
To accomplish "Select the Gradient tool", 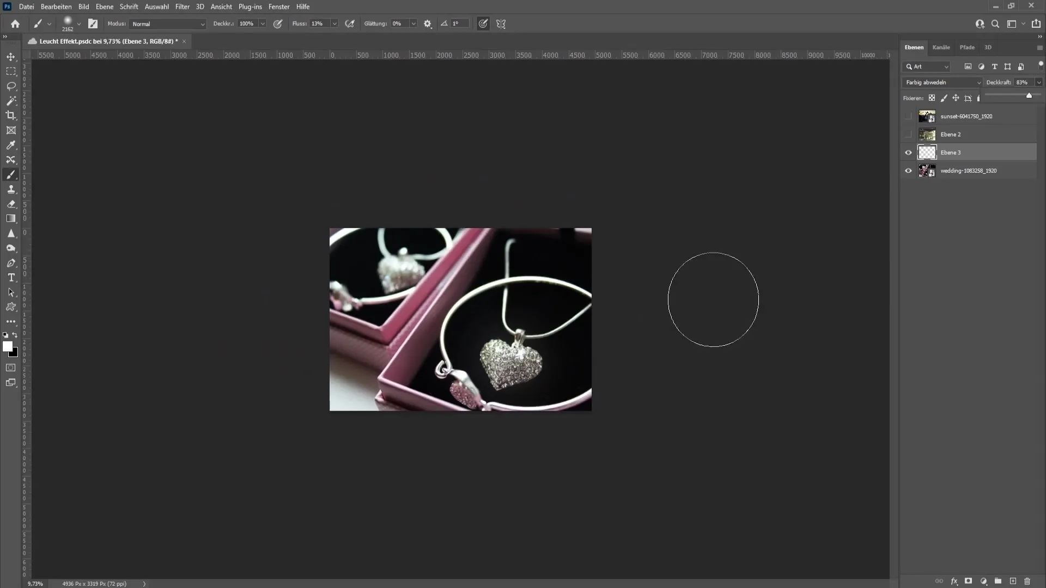I will coord(10,219).
